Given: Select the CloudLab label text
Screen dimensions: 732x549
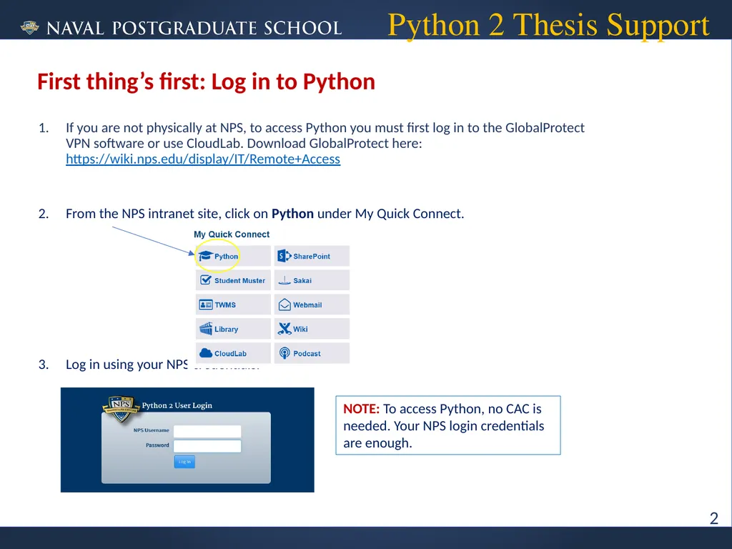Looking at the screenshot, I should [x=230, y=353].
